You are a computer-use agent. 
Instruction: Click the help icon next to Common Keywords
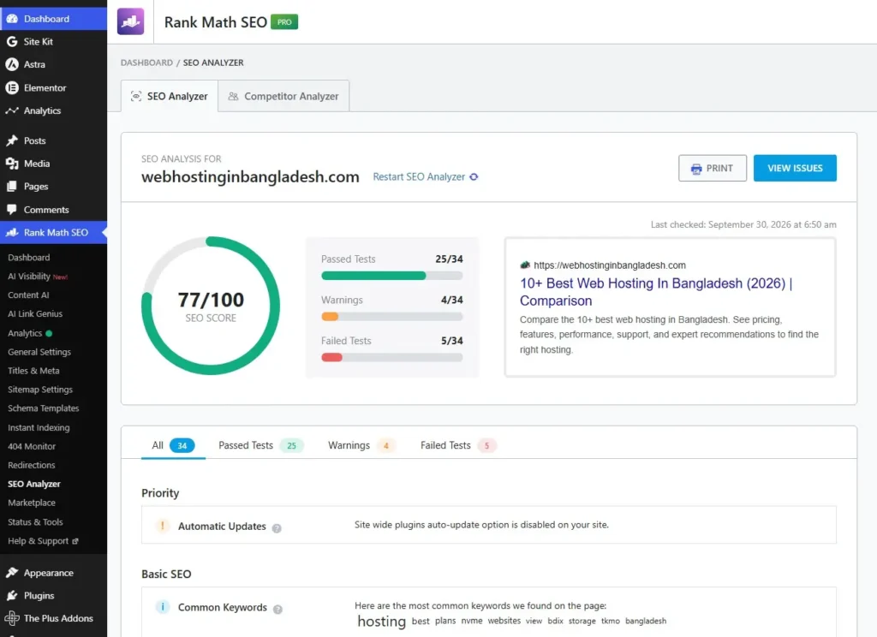click(277, 609)
